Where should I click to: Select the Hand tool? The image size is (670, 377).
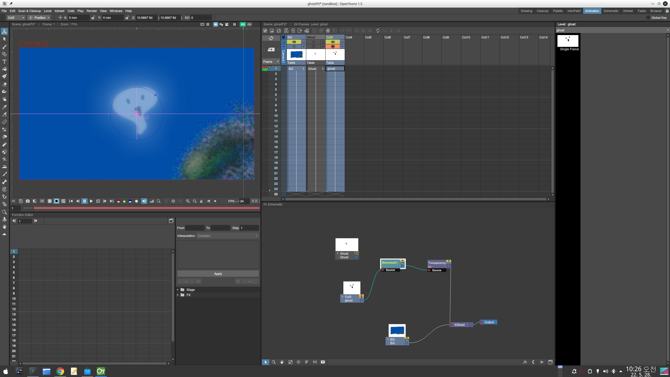tap(4, 227)
